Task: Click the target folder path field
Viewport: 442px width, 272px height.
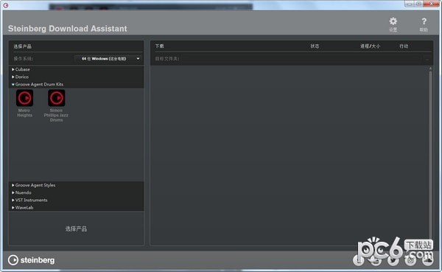Action: coord(301,59)
